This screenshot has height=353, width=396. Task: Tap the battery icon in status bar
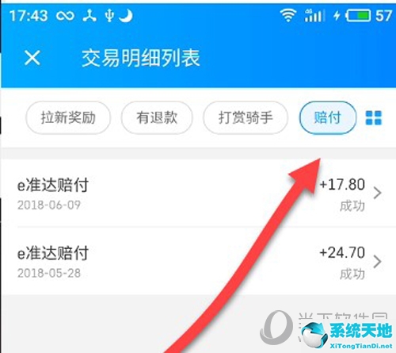[358, 15]
